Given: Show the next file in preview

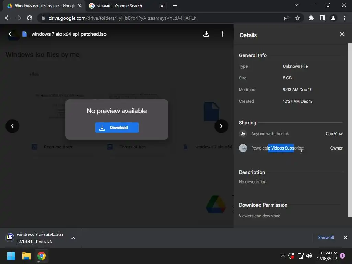Looking at the screenshot, I should 221,126.
